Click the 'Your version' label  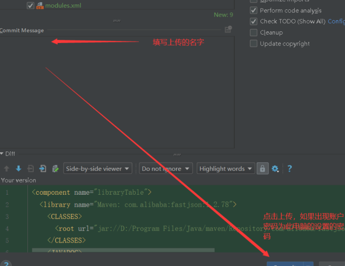point(18,180)
